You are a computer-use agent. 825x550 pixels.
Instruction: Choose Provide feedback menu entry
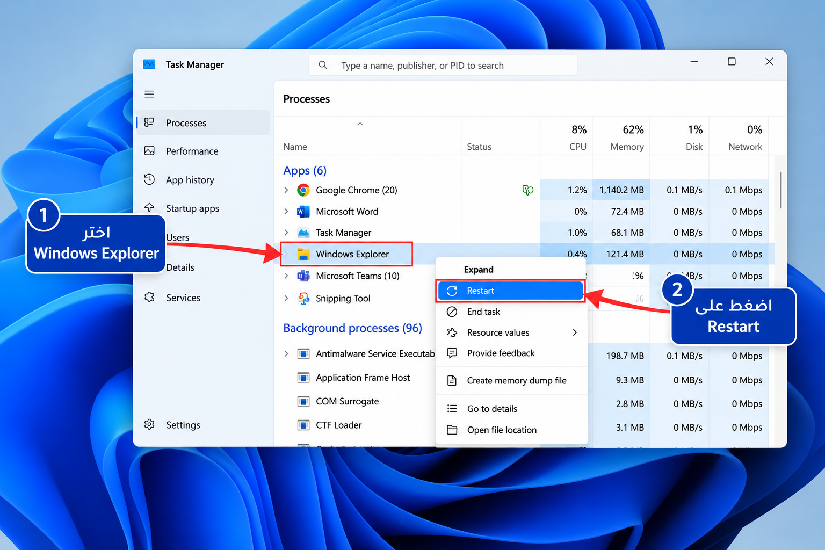[510, 353]
